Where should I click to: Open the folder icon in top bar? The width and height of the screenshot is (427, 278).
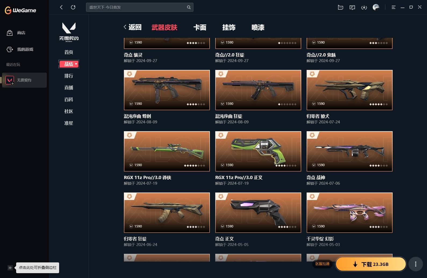pyautogui.click(x=340, y=7)
